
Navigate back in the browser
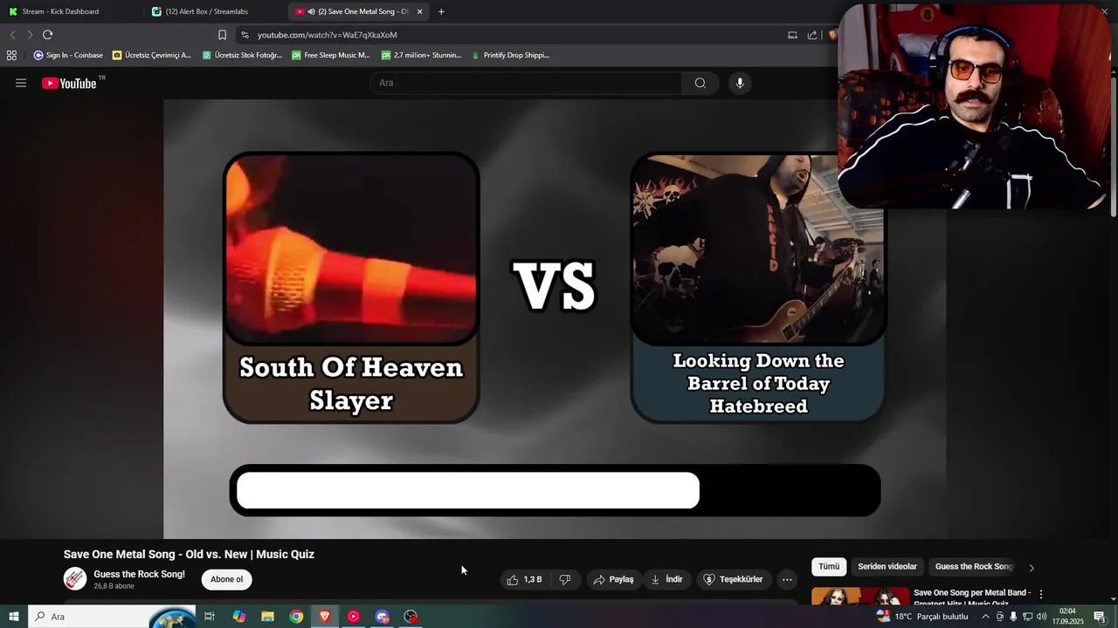tap(12, 35)
